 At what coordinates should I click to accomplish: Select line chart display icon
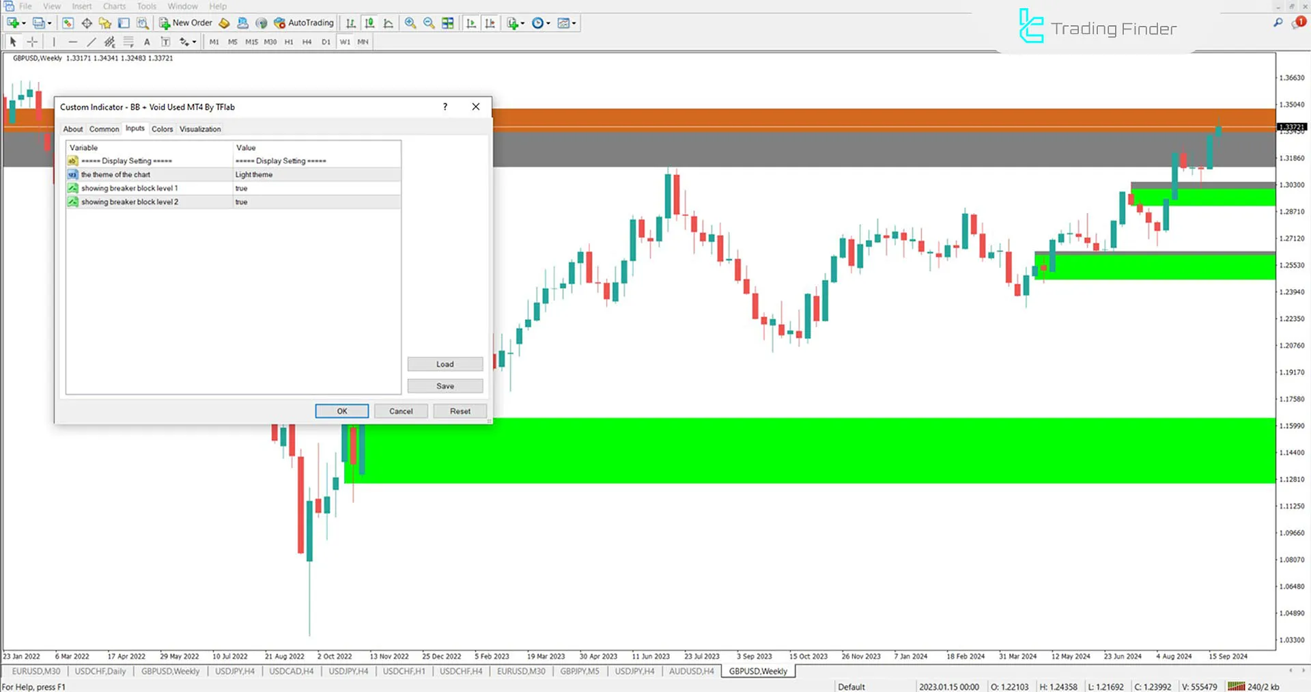point(389,23)
